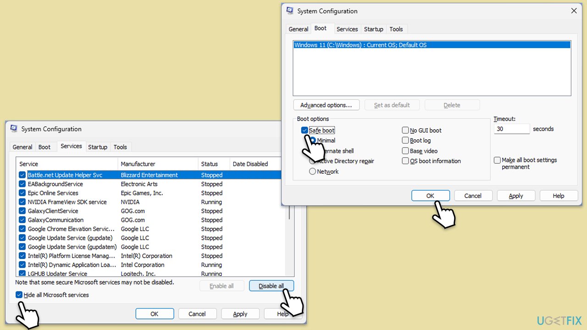Toggle the Boot log checkbox
587x330 pixels.
click(x=405, y=141)
